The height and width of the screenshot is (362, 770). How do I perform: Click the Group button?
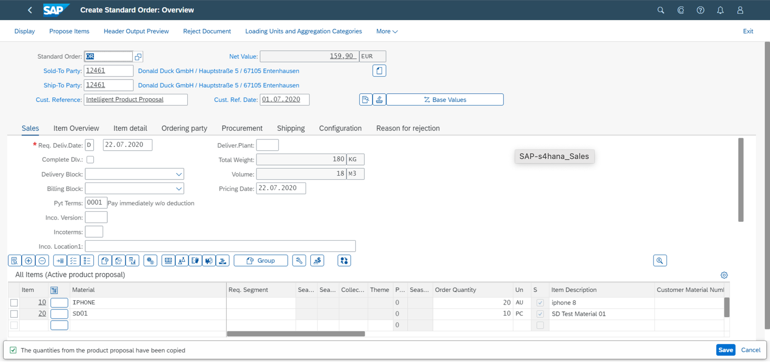[x=261, y=261]
